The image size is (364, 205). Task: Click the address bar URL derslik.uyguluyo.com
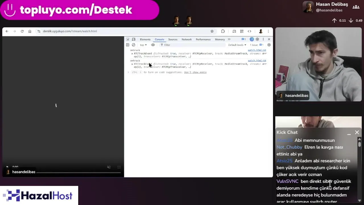point(70,31)
